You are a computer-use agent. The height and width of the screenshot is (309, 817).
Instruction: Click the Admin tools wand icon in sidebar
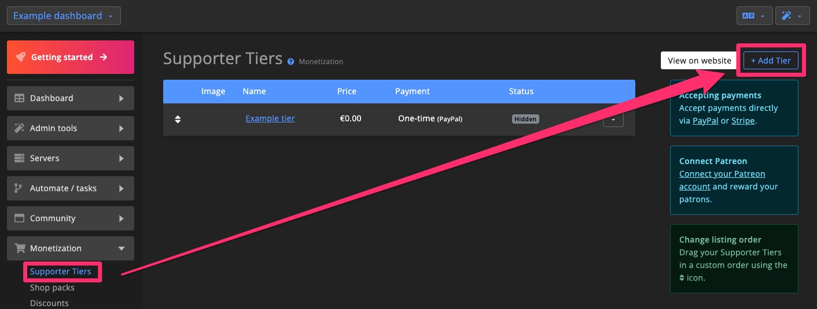click(20, 128)
